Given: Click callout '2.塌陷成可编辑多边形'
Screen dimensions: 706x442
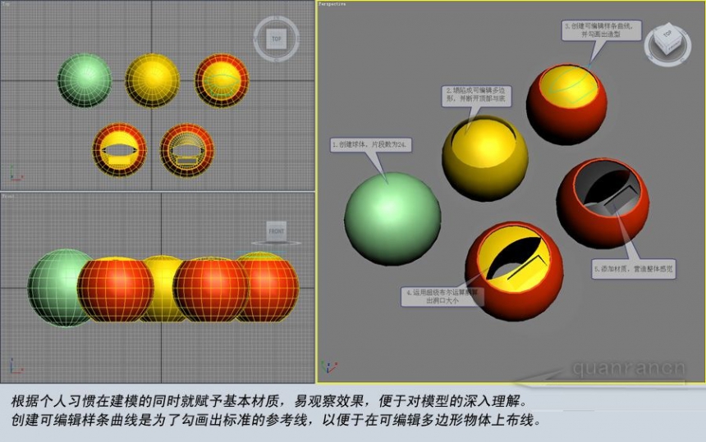Looking at the screenshot, I should [x=476, y=95].
